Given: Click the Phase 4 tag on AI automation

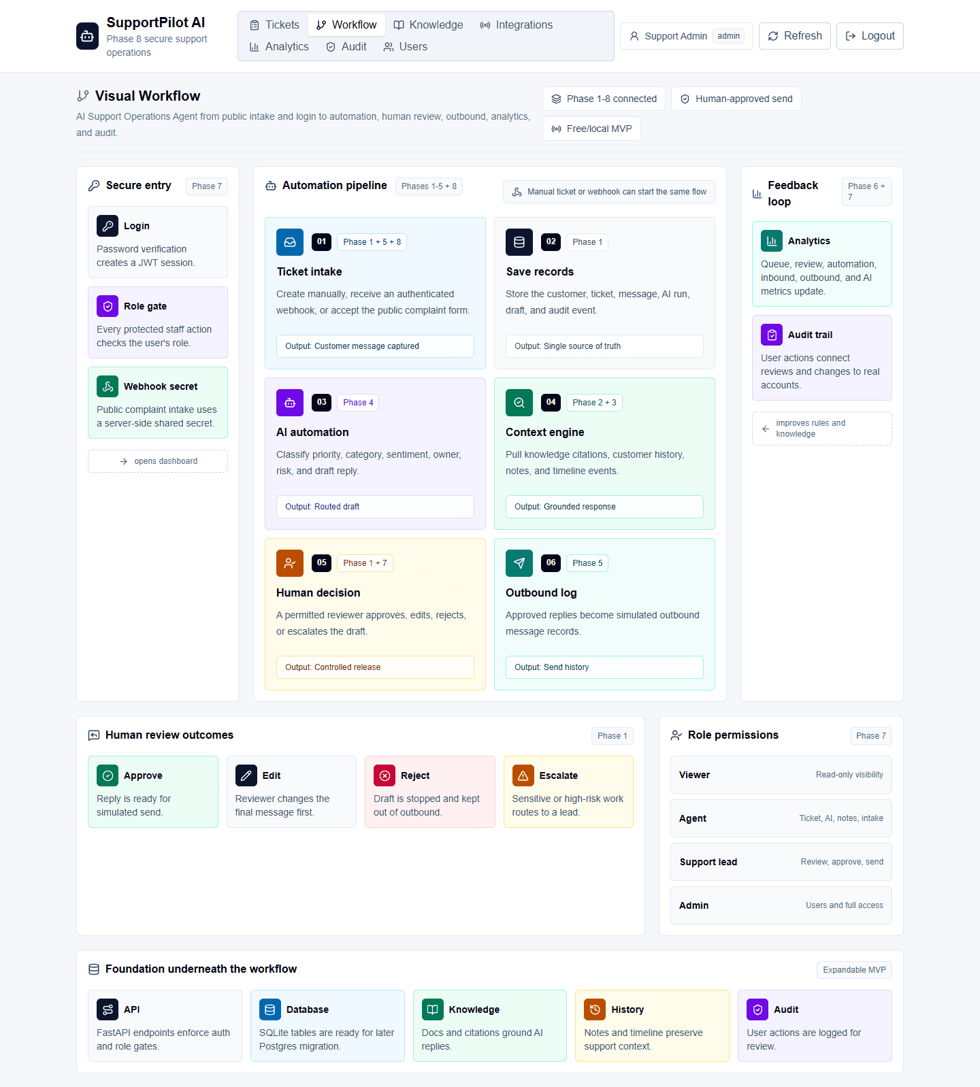Looking at the screenshot, I should [x=358, y=403].
